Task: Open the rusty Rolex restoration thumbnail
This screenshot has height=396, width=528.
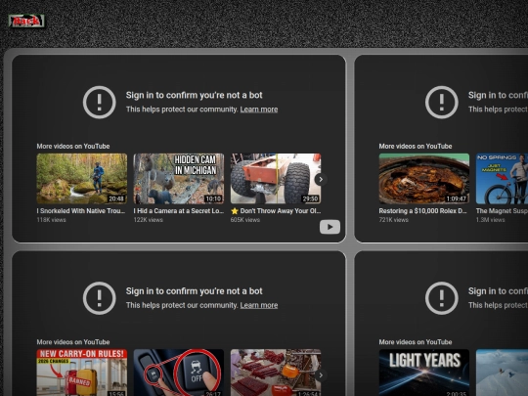Action: click(424, 179)
